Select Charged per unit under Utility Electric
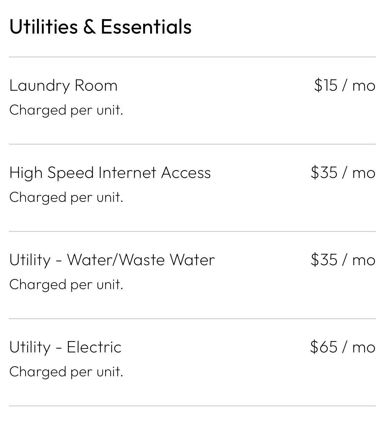The width and height of the screenshot is (387, 422). point(66,372)
